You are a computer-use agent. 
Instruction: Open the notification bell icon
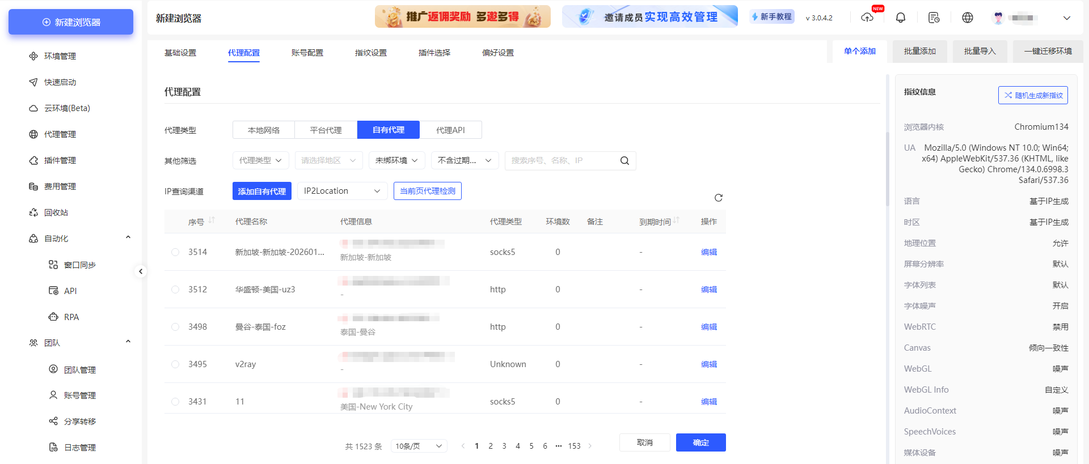pyautogui.click(x=901, y=18)
